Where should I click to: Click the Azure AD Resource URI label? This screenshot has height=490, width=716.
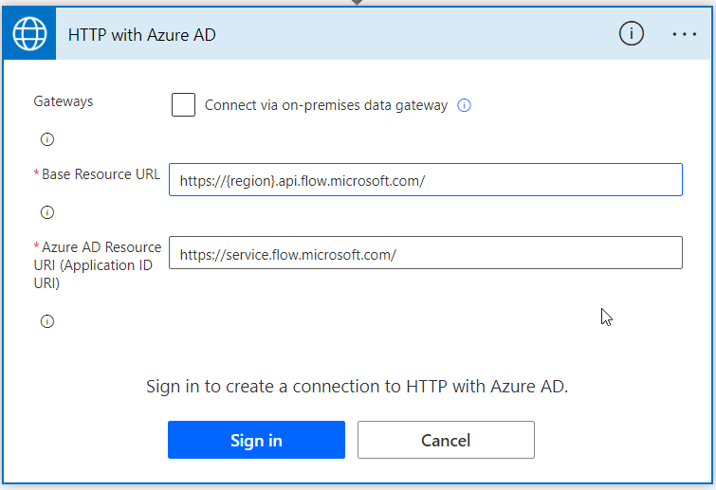(x=98, y=264)
